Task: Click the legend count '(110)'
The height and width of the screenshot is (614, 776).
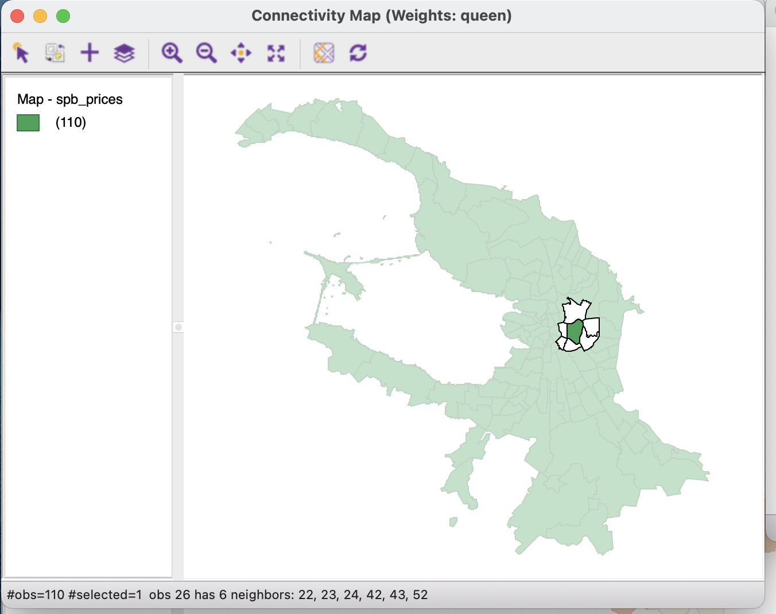Action: pos(71,122)
